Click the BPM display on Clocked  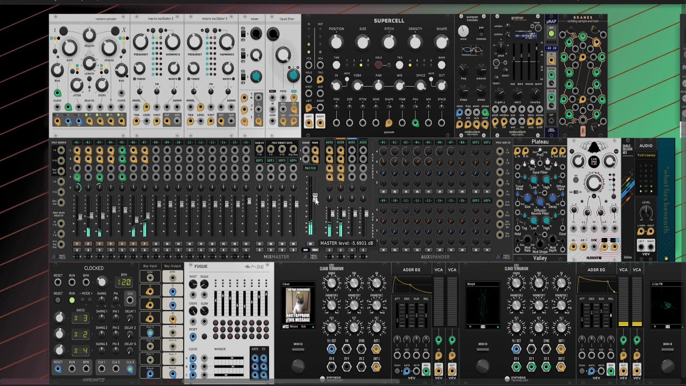pyautogui.click(x=124, y=282)
